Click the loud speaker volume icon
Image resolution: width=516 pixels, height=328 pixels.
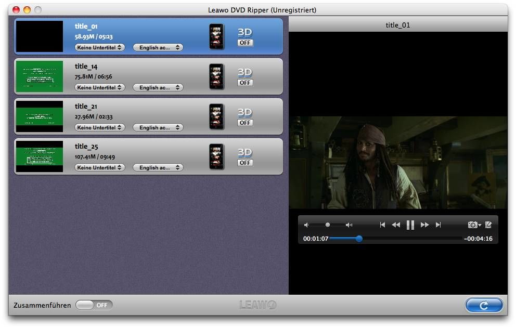point(349,225)
